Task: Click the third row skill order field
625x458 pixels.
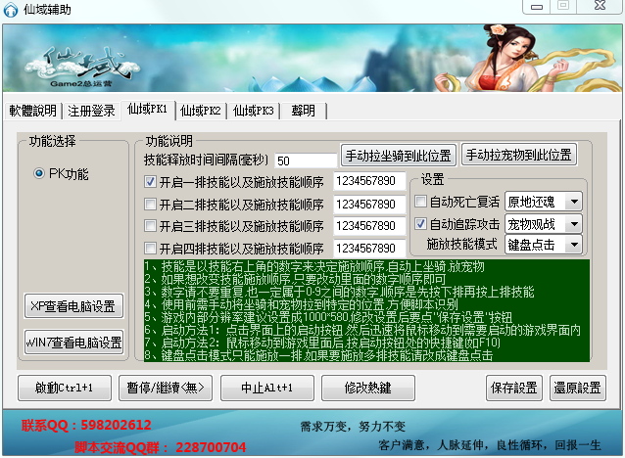Action: click(368, 227)
